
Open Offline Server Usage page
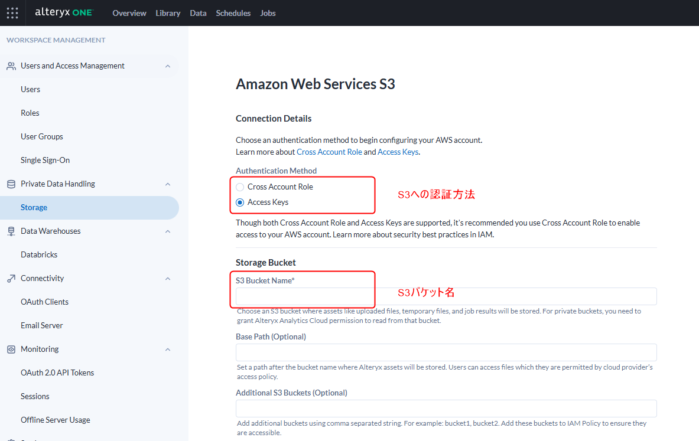[56, 420]
